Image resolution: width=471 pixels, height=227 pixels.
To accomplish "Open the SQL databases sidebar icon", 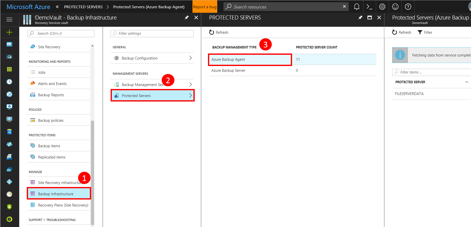I will pos(9,132).
